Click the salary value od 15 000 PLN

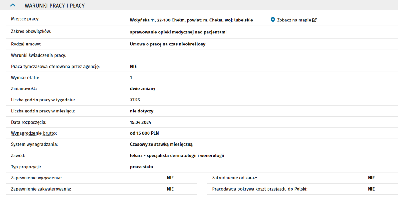pos(144,133)
